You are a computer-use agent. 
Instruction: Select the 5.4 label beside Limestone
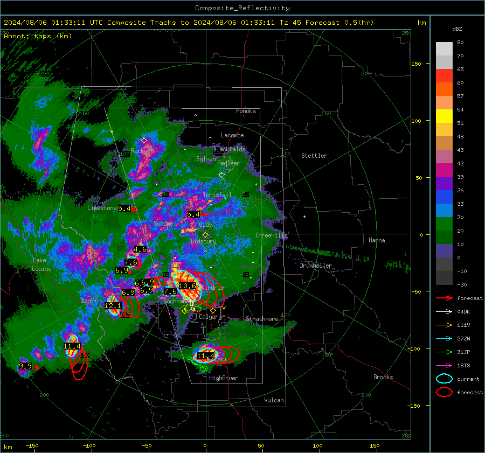[124, 208]
